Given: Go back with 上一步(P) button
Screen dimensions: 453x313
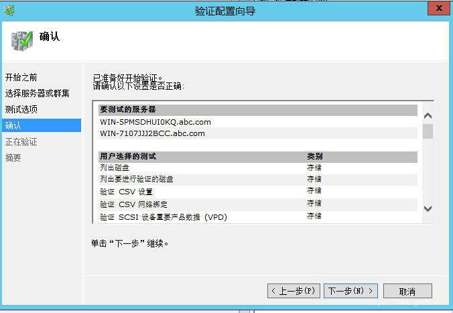Looking at the screenshot, I should click(294, 291).
